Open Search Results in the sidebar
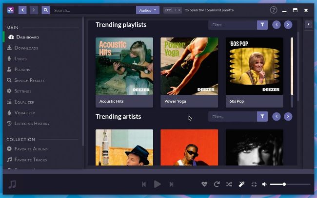The image size is (317, 198). tap(25, 80)
